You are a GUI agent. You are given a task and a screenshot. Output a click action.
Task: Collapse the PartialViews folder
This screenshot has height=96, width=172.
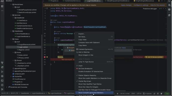[11, 5]
